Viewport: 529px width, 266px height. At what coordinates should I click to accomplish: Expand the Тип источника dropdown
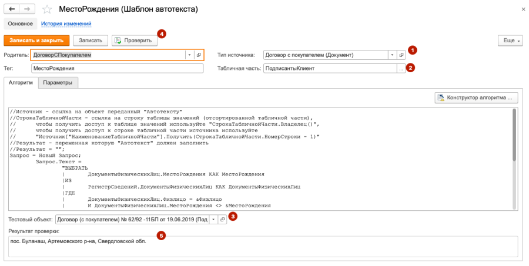[392, 55]
